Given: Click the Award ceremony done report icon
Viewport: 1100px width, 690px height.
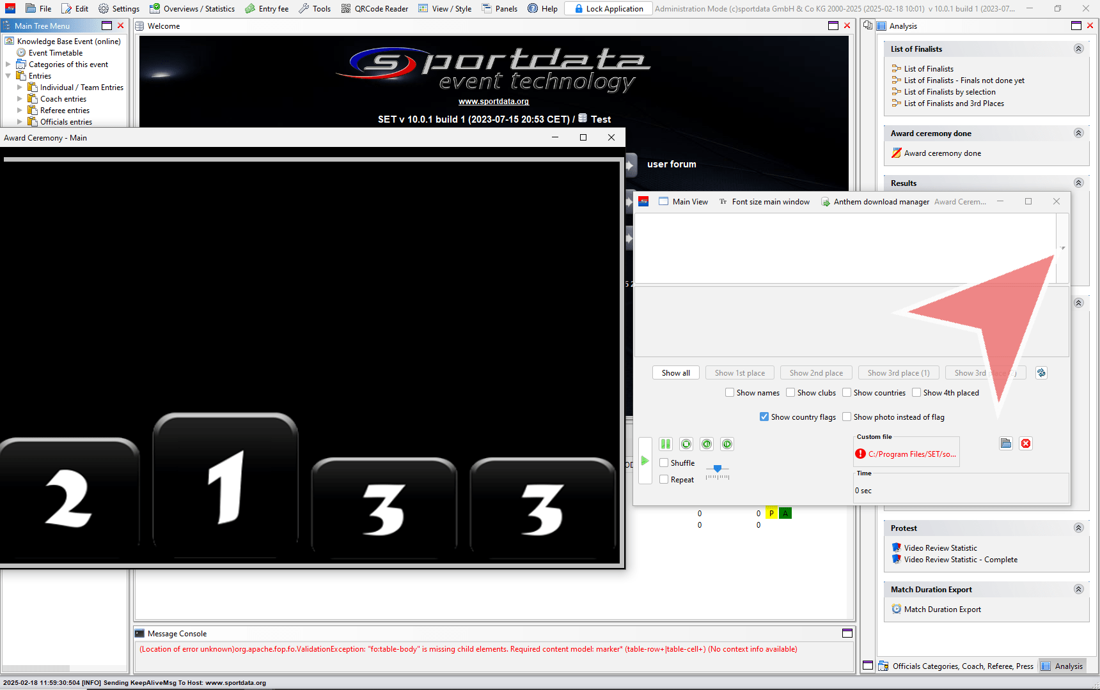Looking at the screenshot, I should 897,153.
